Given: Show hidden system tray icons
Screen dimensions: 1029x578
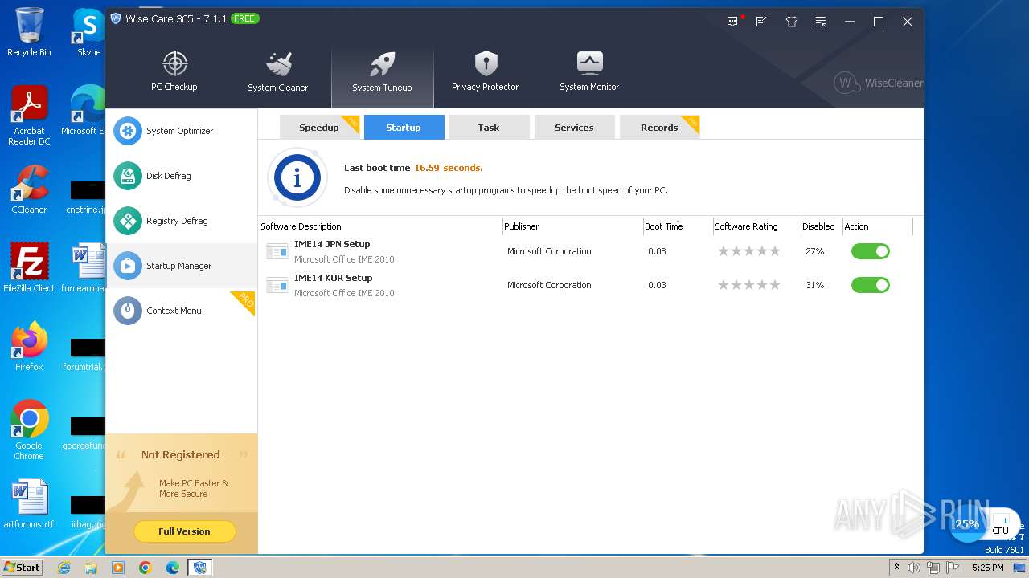Looking at the screenshot, I should pyautogui.click(x=896, y=568).
